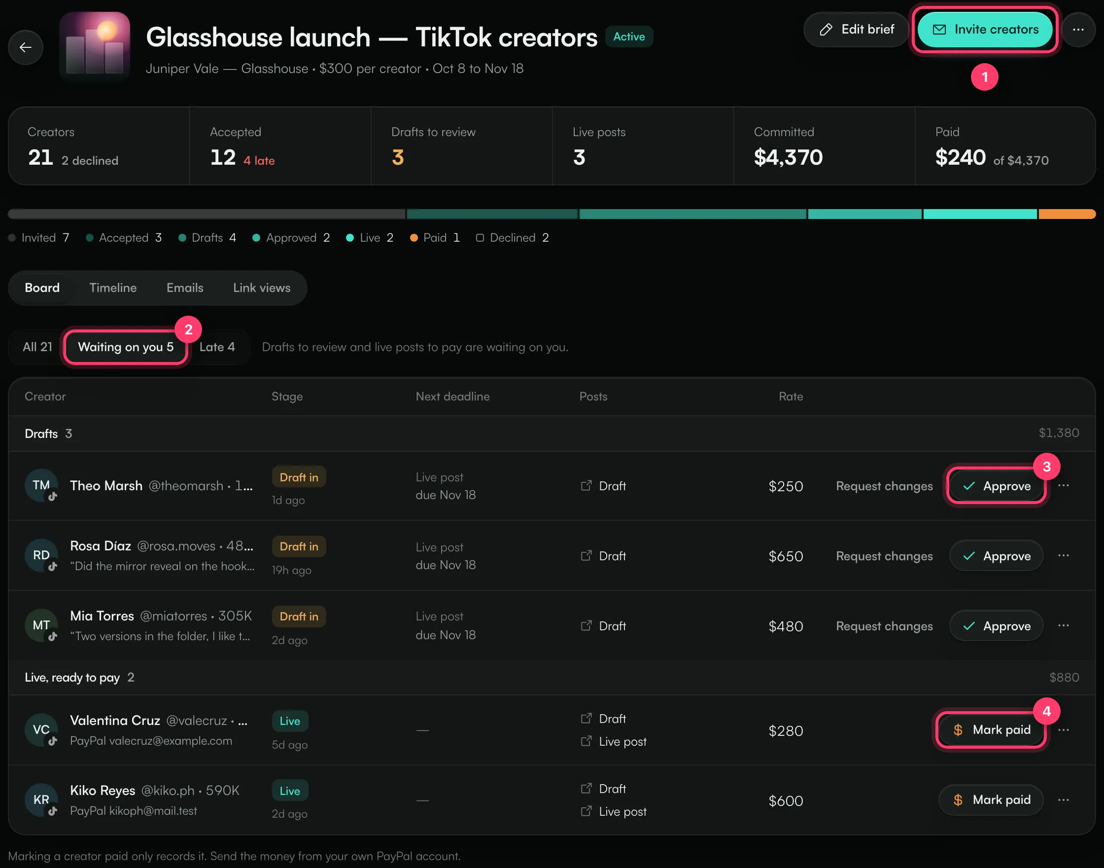Filter by Late 4 creators
1104x868 pixels.
(217, 347)
